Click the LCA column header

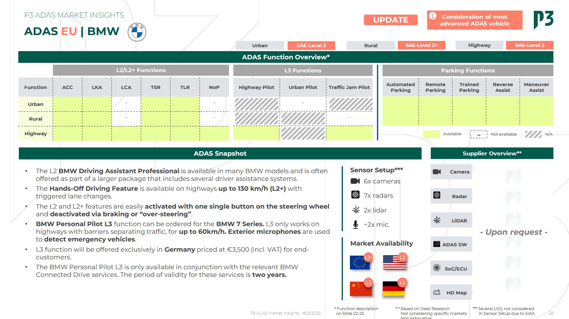click(x=126, y=87)
